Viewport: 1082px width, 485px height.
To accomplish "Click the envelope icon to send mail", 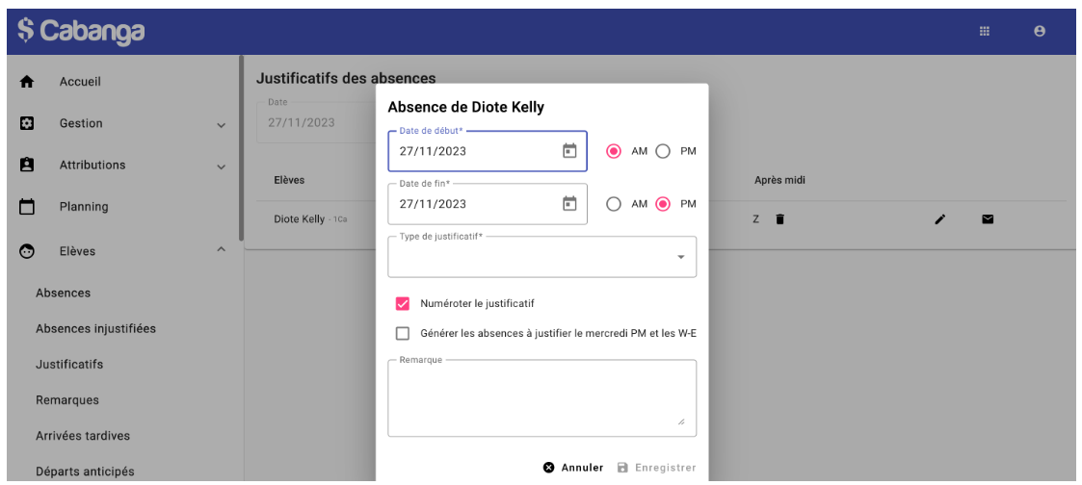I will click(988, 219).
